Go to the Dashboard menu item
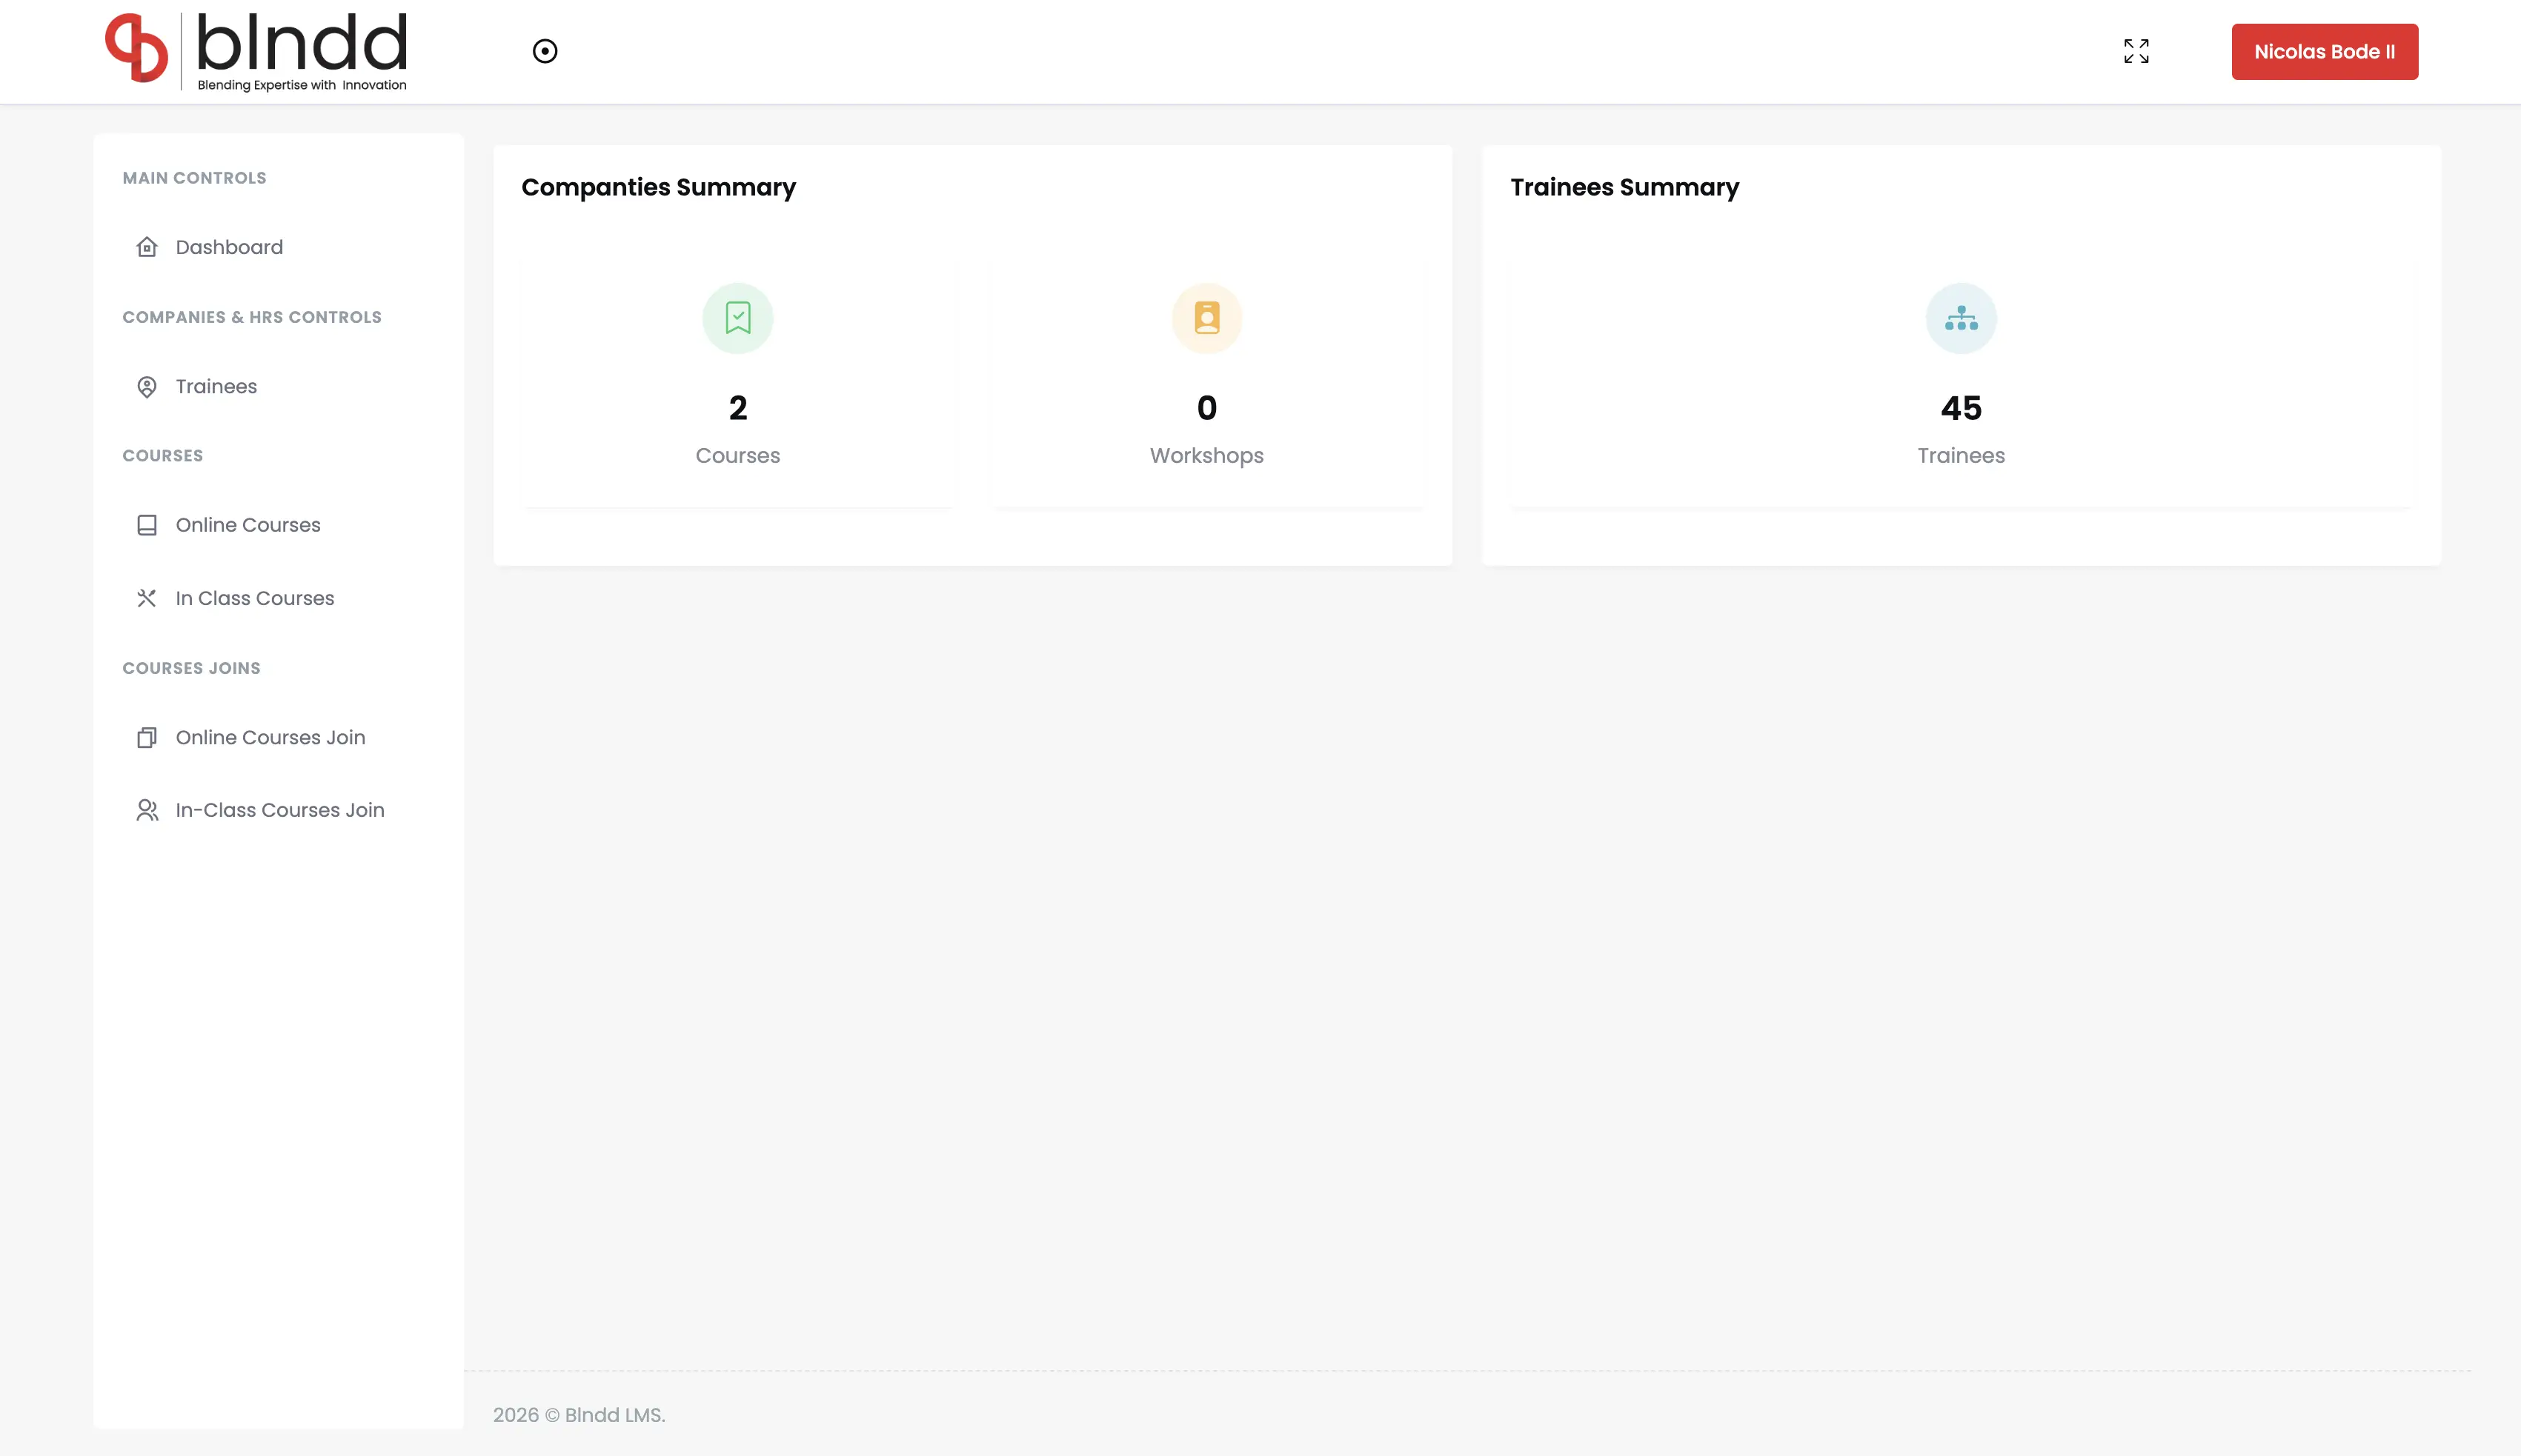 (x=229, y=247)
